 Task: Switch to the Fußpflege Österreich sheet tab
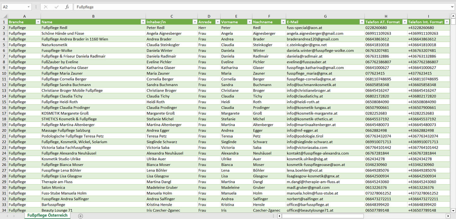coord(47,215)
